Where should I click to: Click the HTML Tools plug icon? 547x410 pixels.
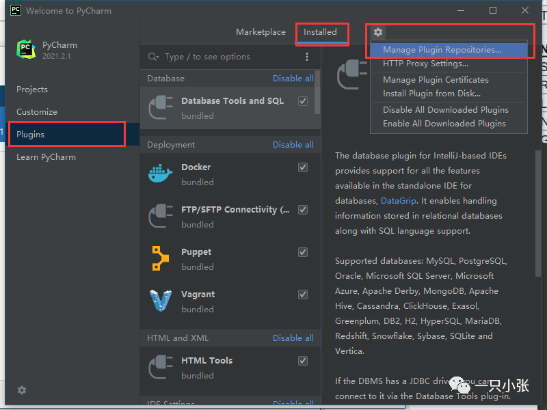point(161,367)
